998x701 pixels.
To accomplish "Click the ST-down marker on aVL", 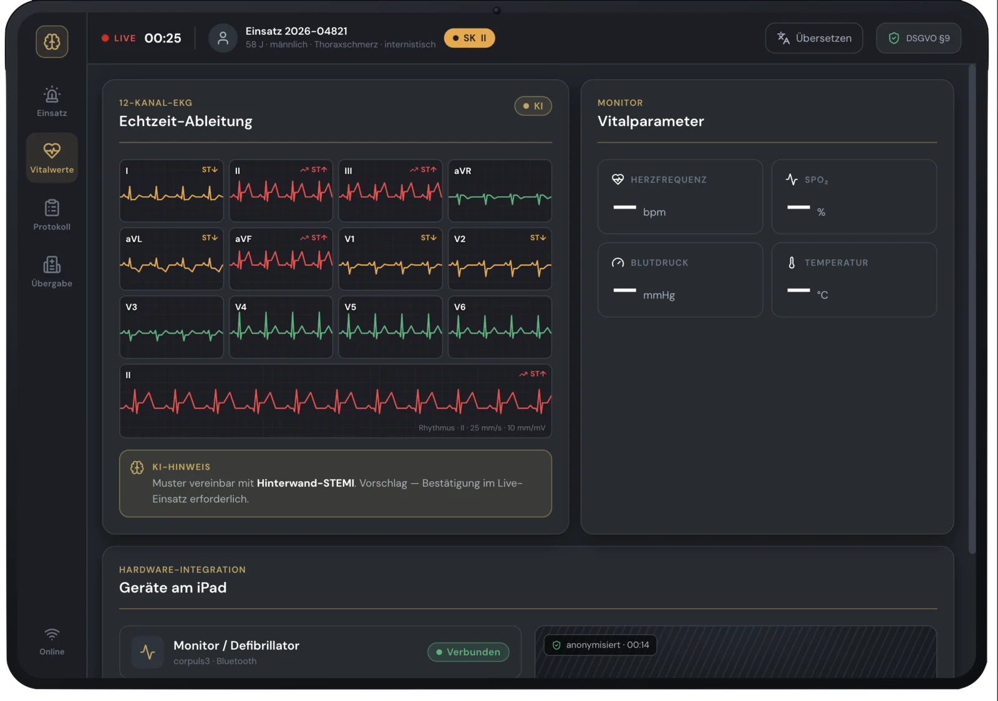I will 210,237.
